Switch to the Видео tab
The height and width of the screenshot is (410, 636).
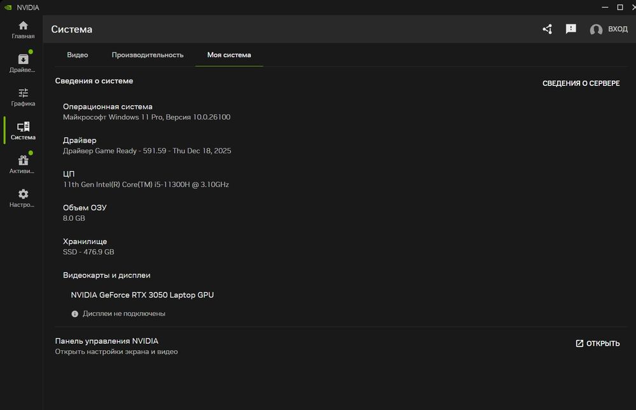click(x=78, y=55)
